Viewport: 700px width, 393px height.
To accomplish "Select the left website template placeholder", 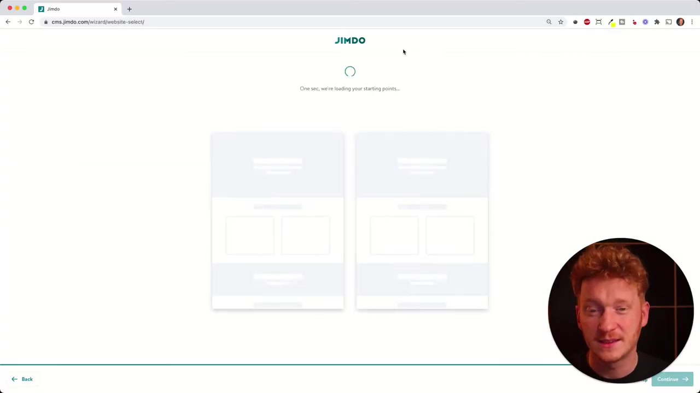I will [278, 221].
